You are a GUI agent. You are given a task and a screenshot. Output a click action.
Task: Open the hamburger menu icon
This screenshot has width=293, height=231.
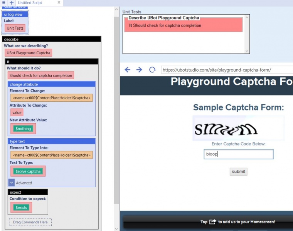pyautogui.click(x=3, y=3)
